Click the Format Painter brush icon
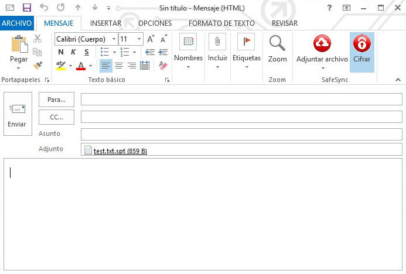The width and height of the screenshot is (406, 274). tap(38, 66)
